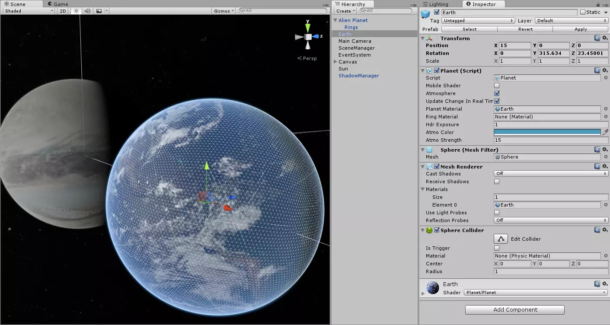
Task: Enable the Mobile Shader checkbox
Action: coord(496,85)
